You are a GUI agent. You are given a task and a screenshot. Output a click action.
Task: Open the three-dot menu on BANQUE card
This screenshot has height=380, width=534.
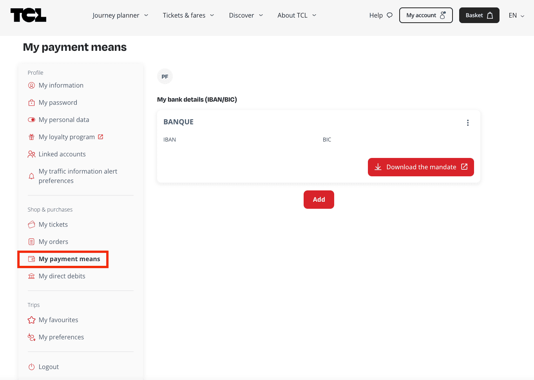click(468, 123)
